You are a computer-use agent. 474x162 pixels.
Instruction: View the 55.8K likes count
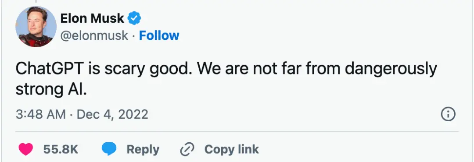(x=61, y=149)
